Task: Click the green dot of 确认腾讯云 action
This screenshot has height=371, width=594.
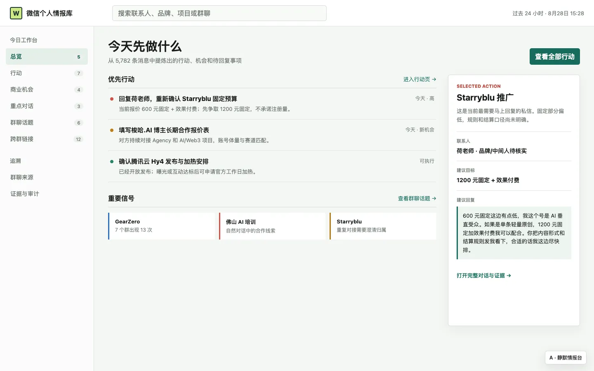Action: click(112, 162)
